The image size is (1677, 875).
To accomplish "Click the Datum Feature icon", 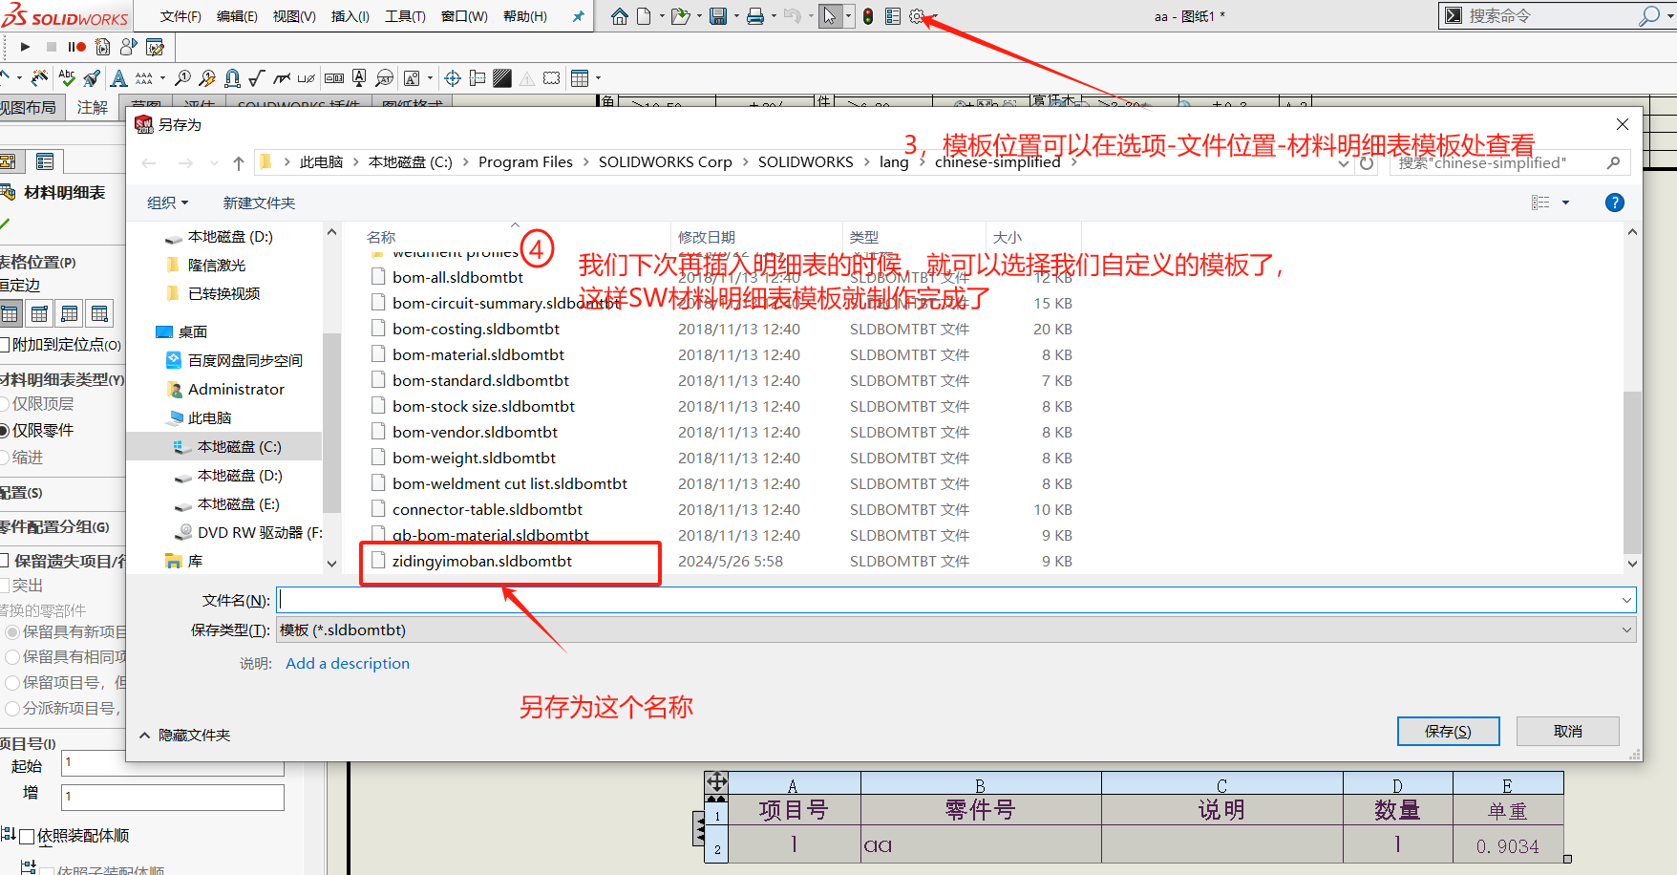I will click(x=359, y=78).
